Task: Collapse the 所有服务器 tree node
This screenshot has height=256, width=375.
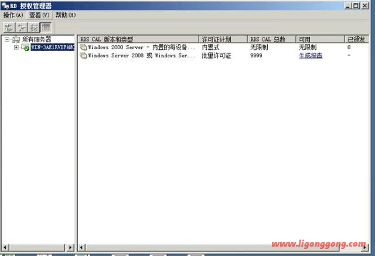Action: click(7, 39)
